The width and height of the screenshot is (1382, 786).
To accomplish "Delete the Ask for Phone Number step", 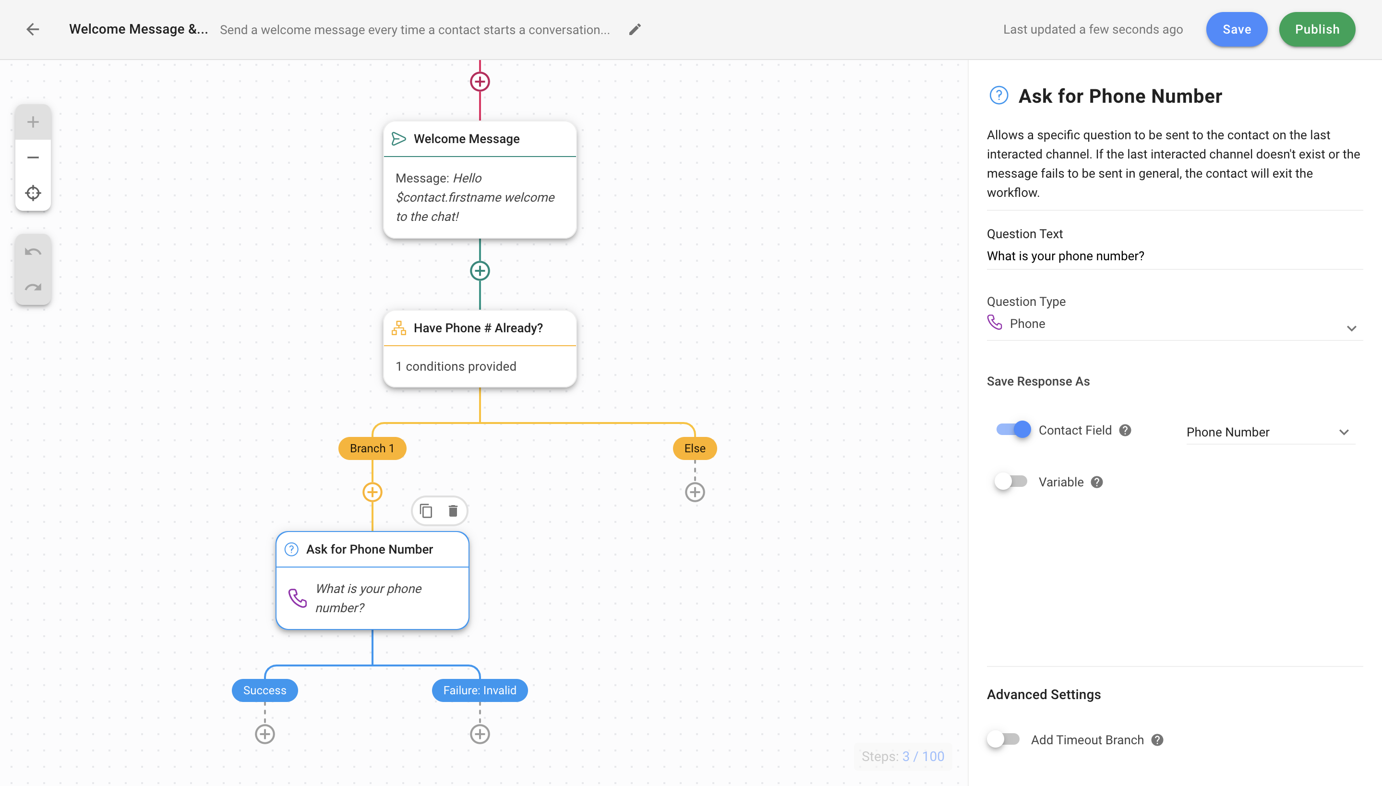I will pyautogui.click(x=453, y=511).
